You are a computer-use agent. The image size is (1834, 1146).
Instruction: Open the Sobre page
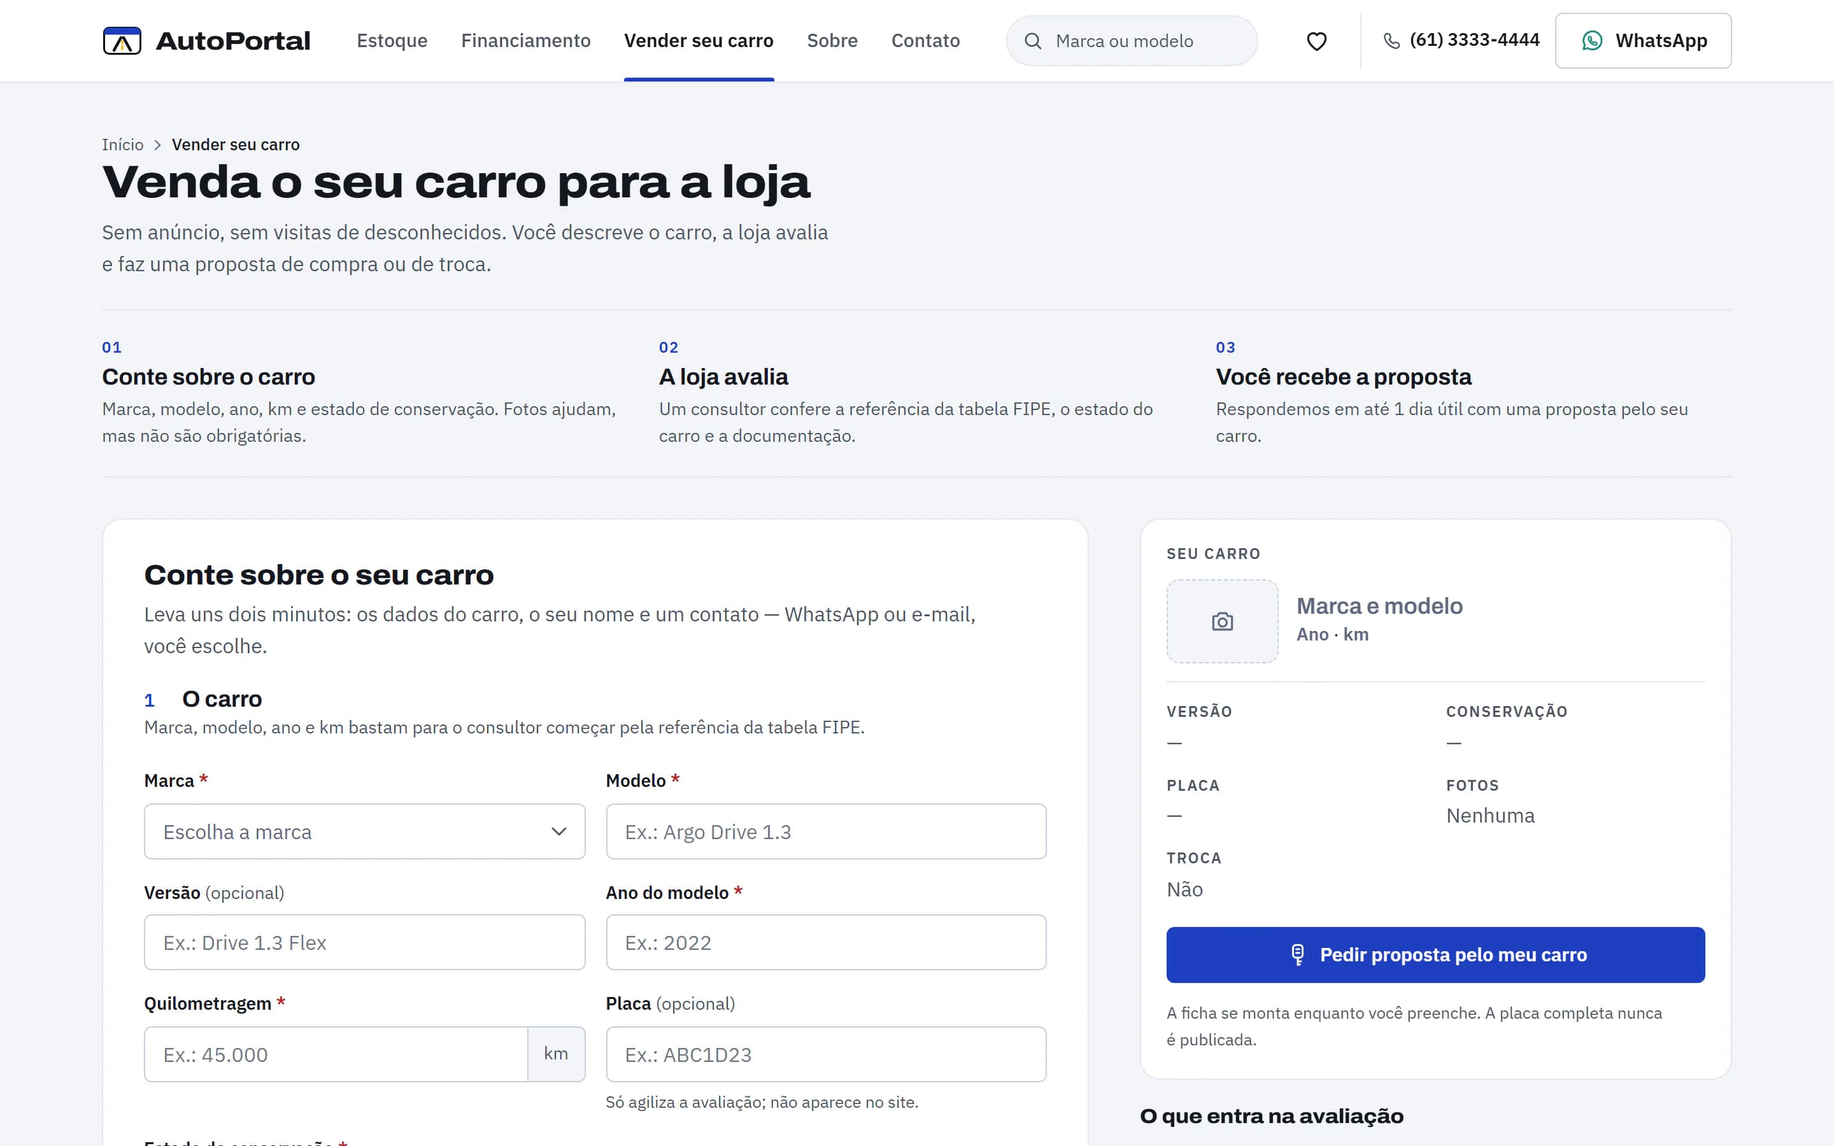[832, 41]
